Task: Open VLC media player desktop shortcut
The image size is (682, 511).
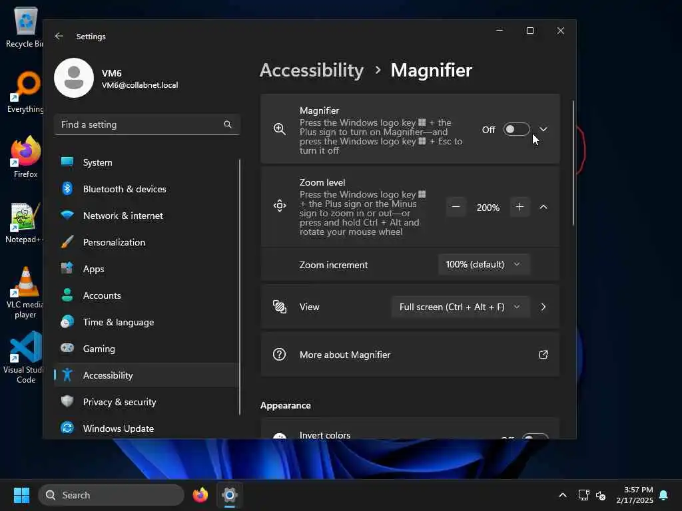Action: pyautogui.click(x=25, y=293)
